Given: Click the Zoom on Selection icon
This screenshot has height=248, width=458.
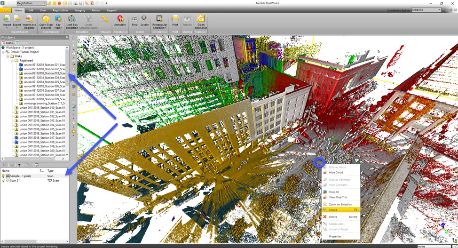Looking at the screenshot, I should pos(325,204).
